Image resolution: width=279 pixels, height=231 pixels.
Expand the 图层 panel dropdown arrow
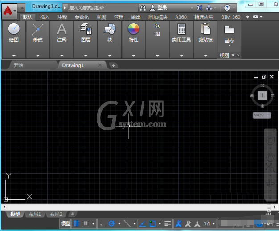86,56
